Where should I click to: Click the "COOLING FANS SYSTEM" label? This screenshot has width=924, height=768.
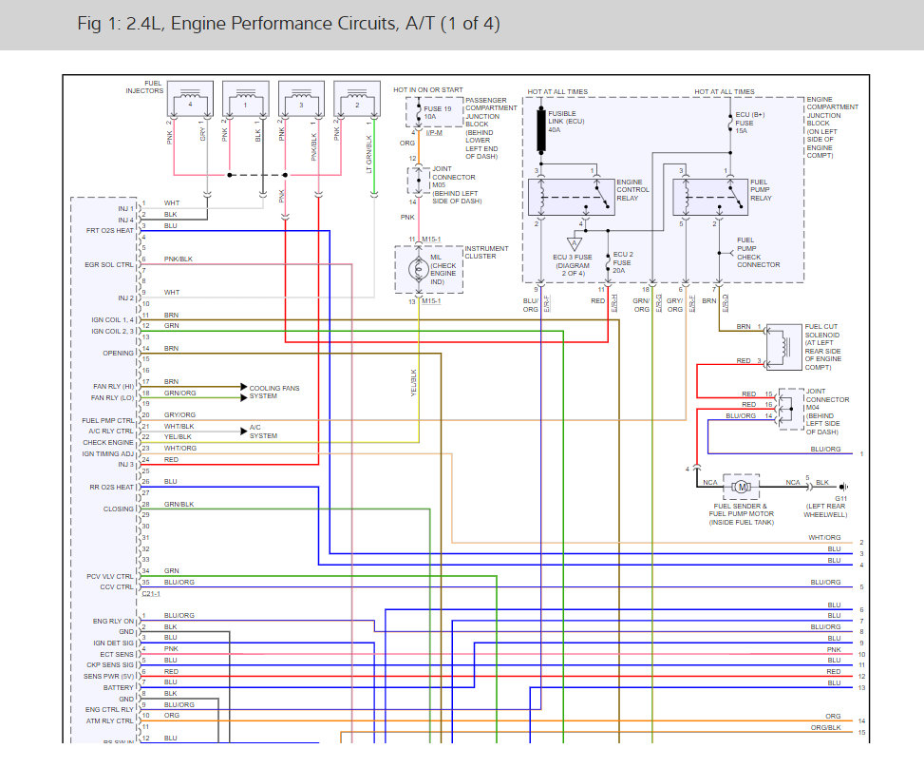point(274,392)
